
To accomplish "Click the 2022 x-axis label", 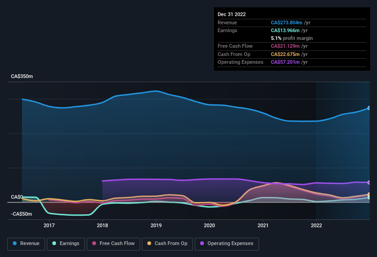I will click(316, 225).
